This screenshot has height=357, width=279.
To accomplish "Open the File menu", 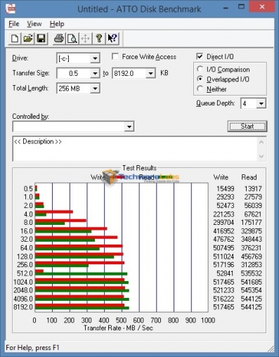I will coord(14,24).
